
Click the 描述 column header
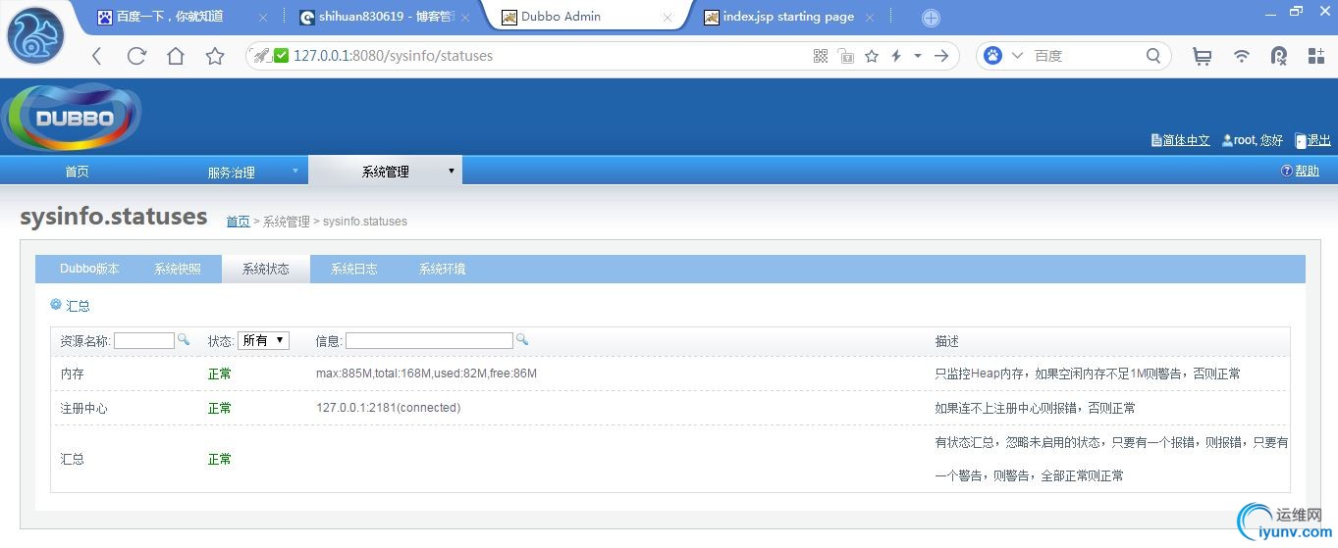pyautogui.click(x=947, y=341)
